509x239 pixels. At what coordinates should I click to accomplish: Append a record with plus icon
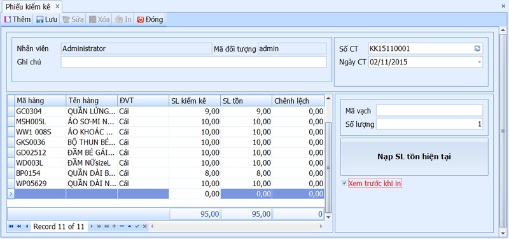114,226
